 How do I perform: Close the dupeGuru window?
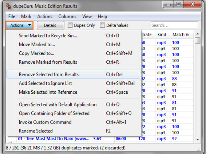(x=193, y=4)
